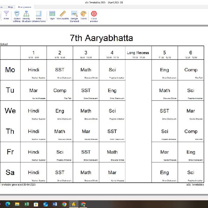This screenshot has height=208, width=208.
Task: Select the Print preview tab
Action: (25, 7)
